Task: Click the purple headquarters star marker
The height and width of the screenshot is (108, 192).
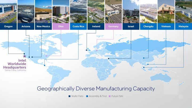Action: point(25,56)
